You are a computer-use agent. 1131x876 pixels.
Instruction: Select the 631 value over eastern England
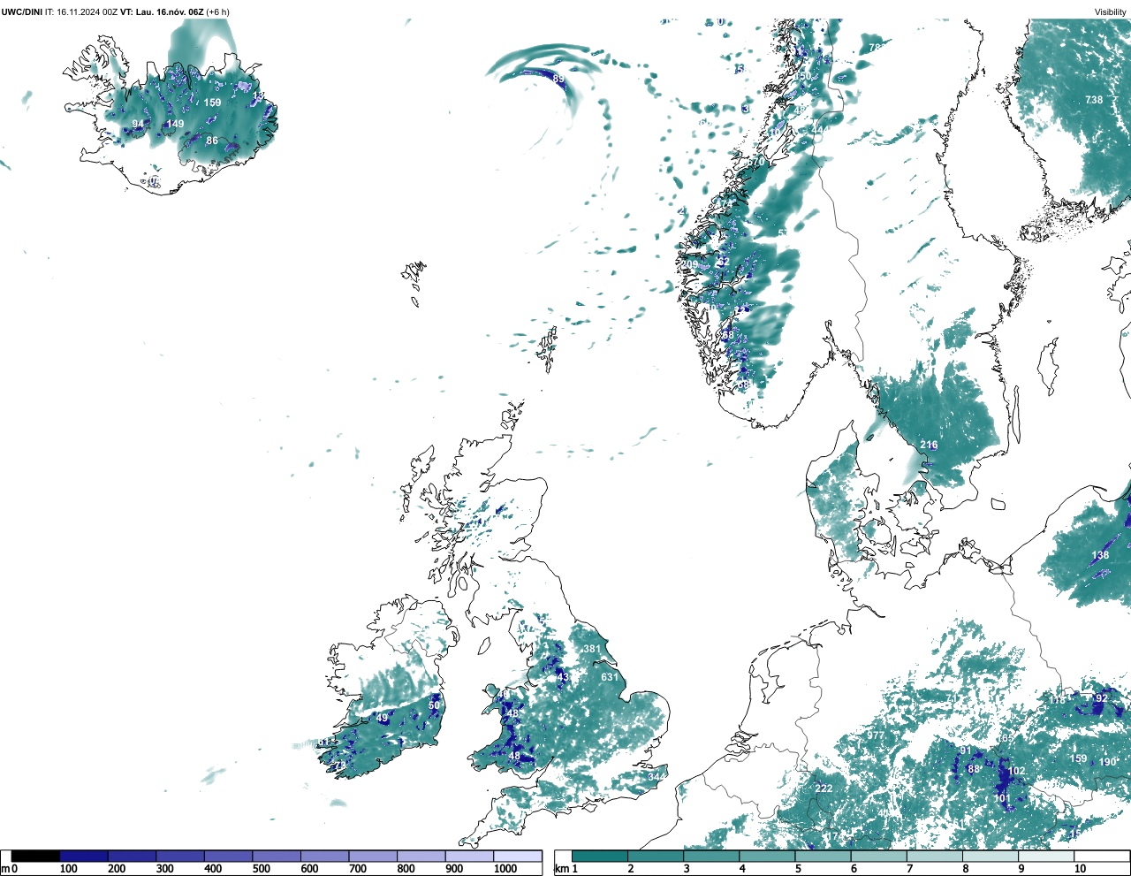coord(610,677)
